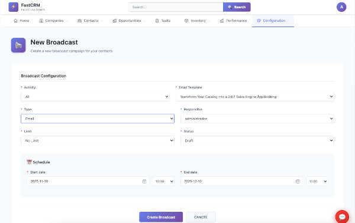Open the Performance menu
This screenshot has height=223, width=355.
click(234, 21)
